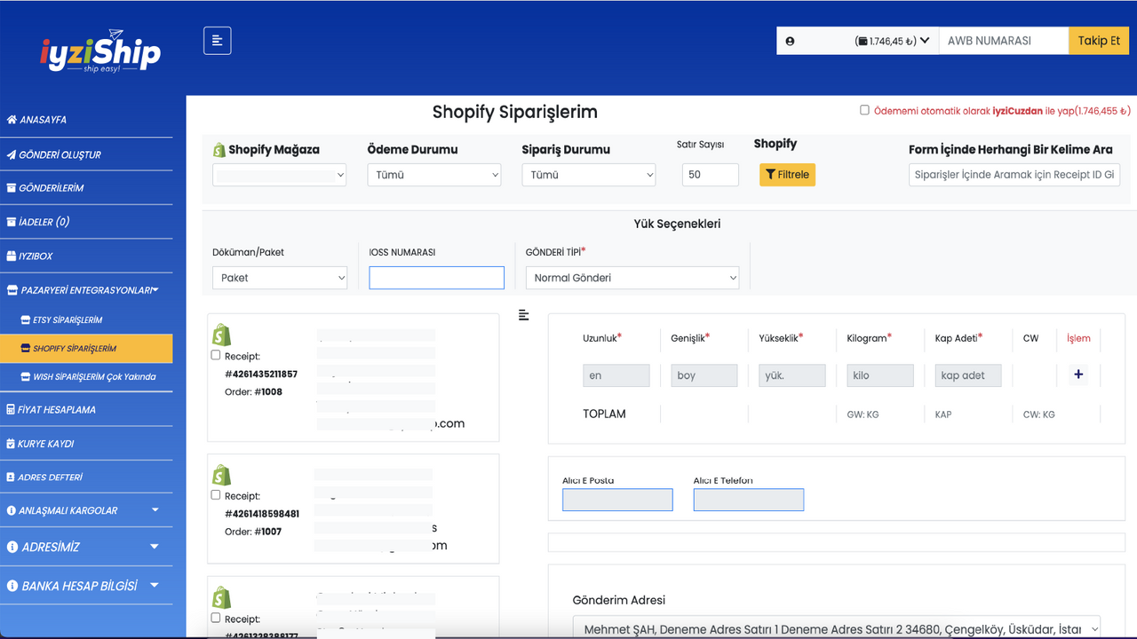Viewport: 1137px width, 639px height.
Task: Click receipt number #4261418598481
Action: tap(262, 514)
